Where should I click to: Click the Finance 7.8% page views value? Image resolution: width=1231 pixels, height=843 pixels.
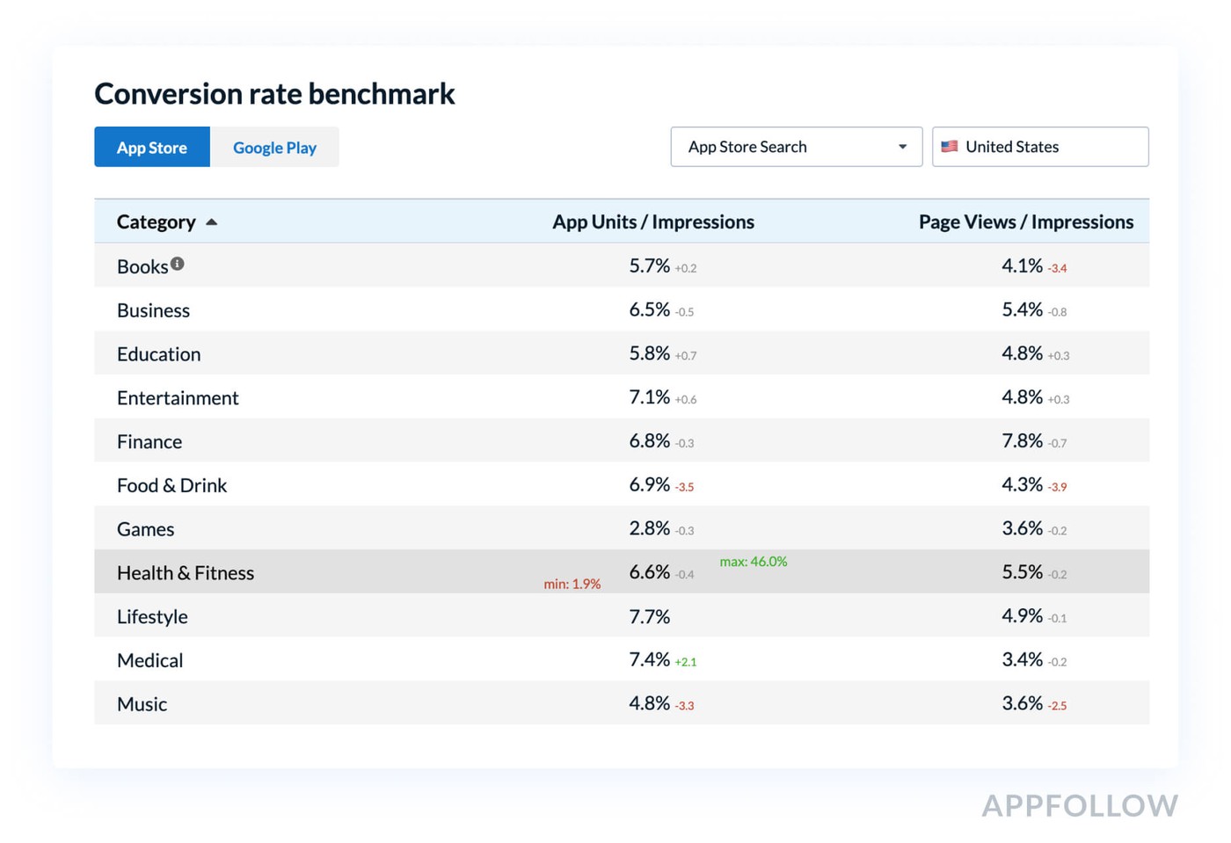click(1022, 441)
